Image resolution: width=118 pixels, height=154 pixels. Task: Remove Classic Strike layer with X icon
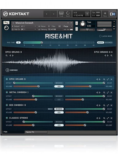tap(112, 118)
